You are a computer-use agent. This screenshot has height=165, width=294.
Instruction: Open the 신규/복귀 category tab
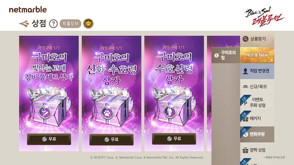pos(257,87)
